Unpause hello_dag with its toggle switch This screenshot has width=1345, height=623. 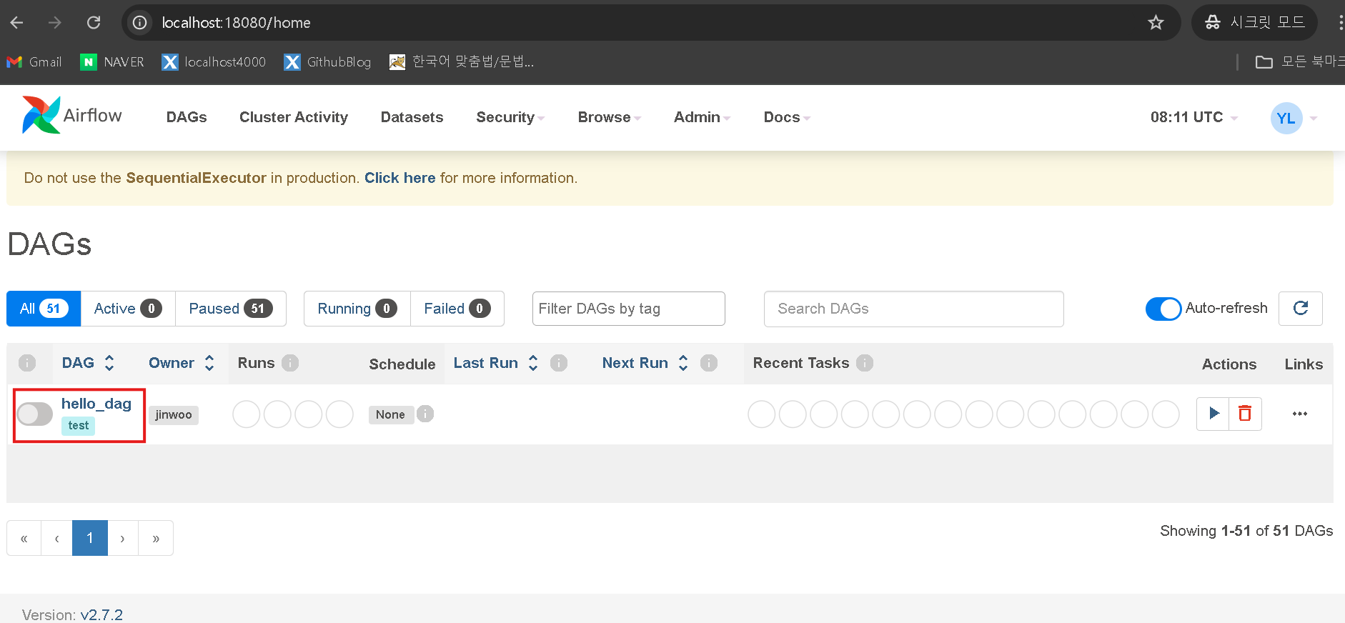tap(35, 414)
